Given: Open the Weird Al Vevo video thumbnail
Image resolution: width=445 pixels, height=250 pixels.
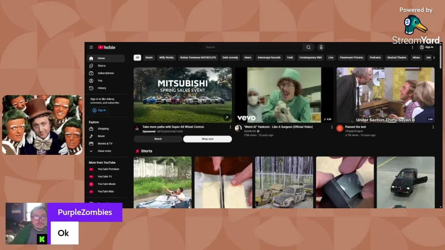Looking at the screenshot, I should 284,95.
